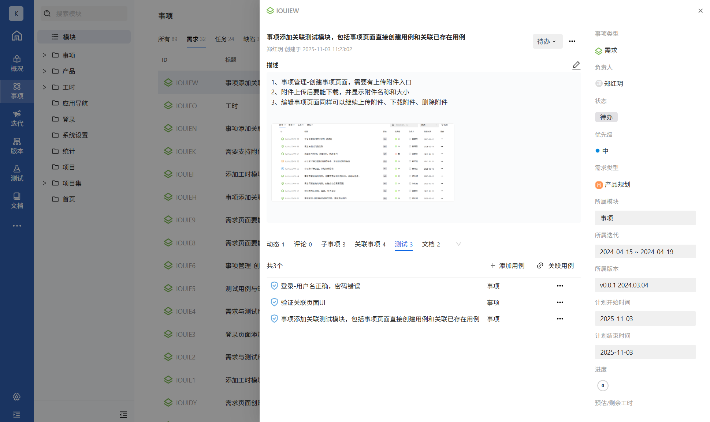Open the description screenshot thumbnail

point(363,162)
